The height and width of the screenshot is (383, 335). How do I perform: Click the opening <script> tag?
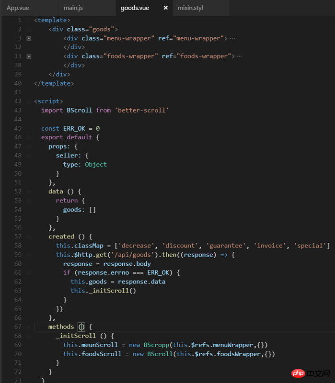(x=48, y=101)
